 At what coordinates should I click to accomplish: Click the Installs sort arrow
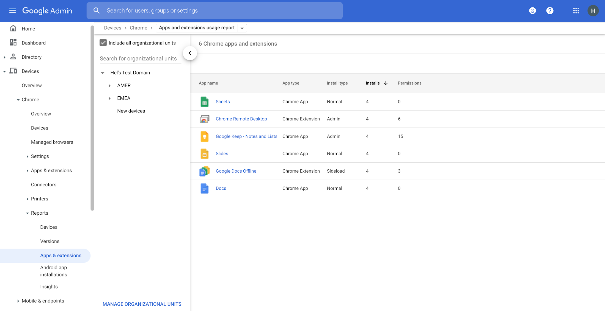point(386,83)
